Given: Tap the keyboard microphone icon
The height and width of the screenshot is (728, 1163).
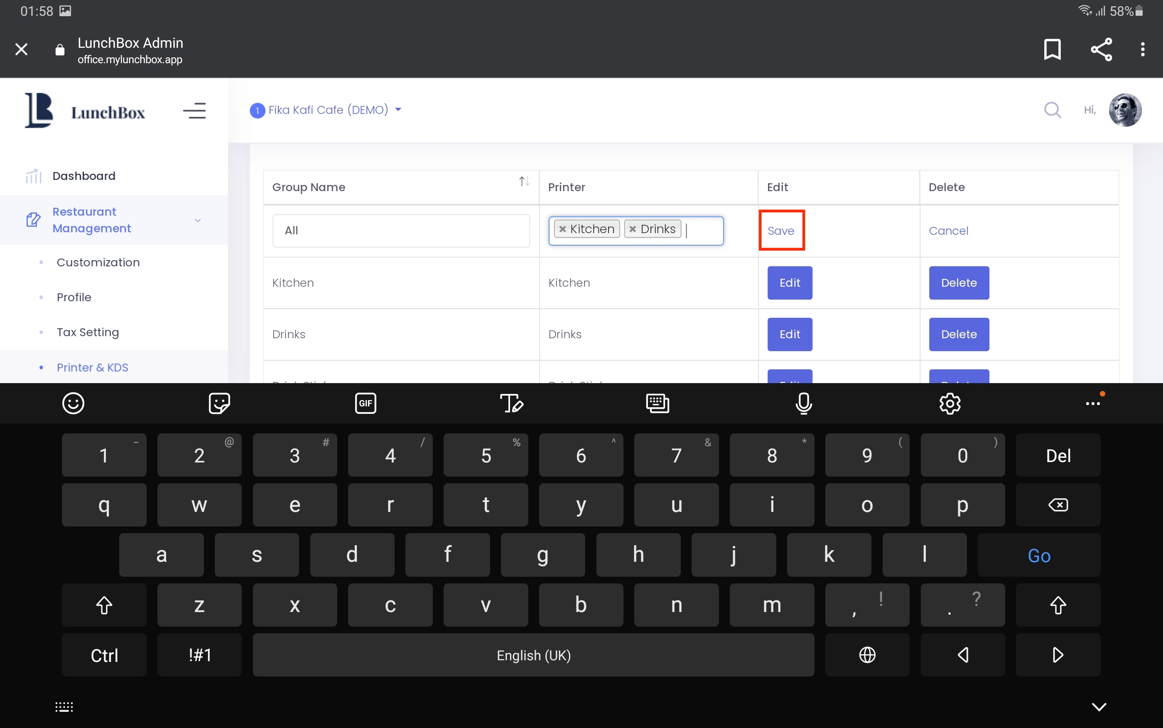Looking at the screenshot, I should (803, 403).
